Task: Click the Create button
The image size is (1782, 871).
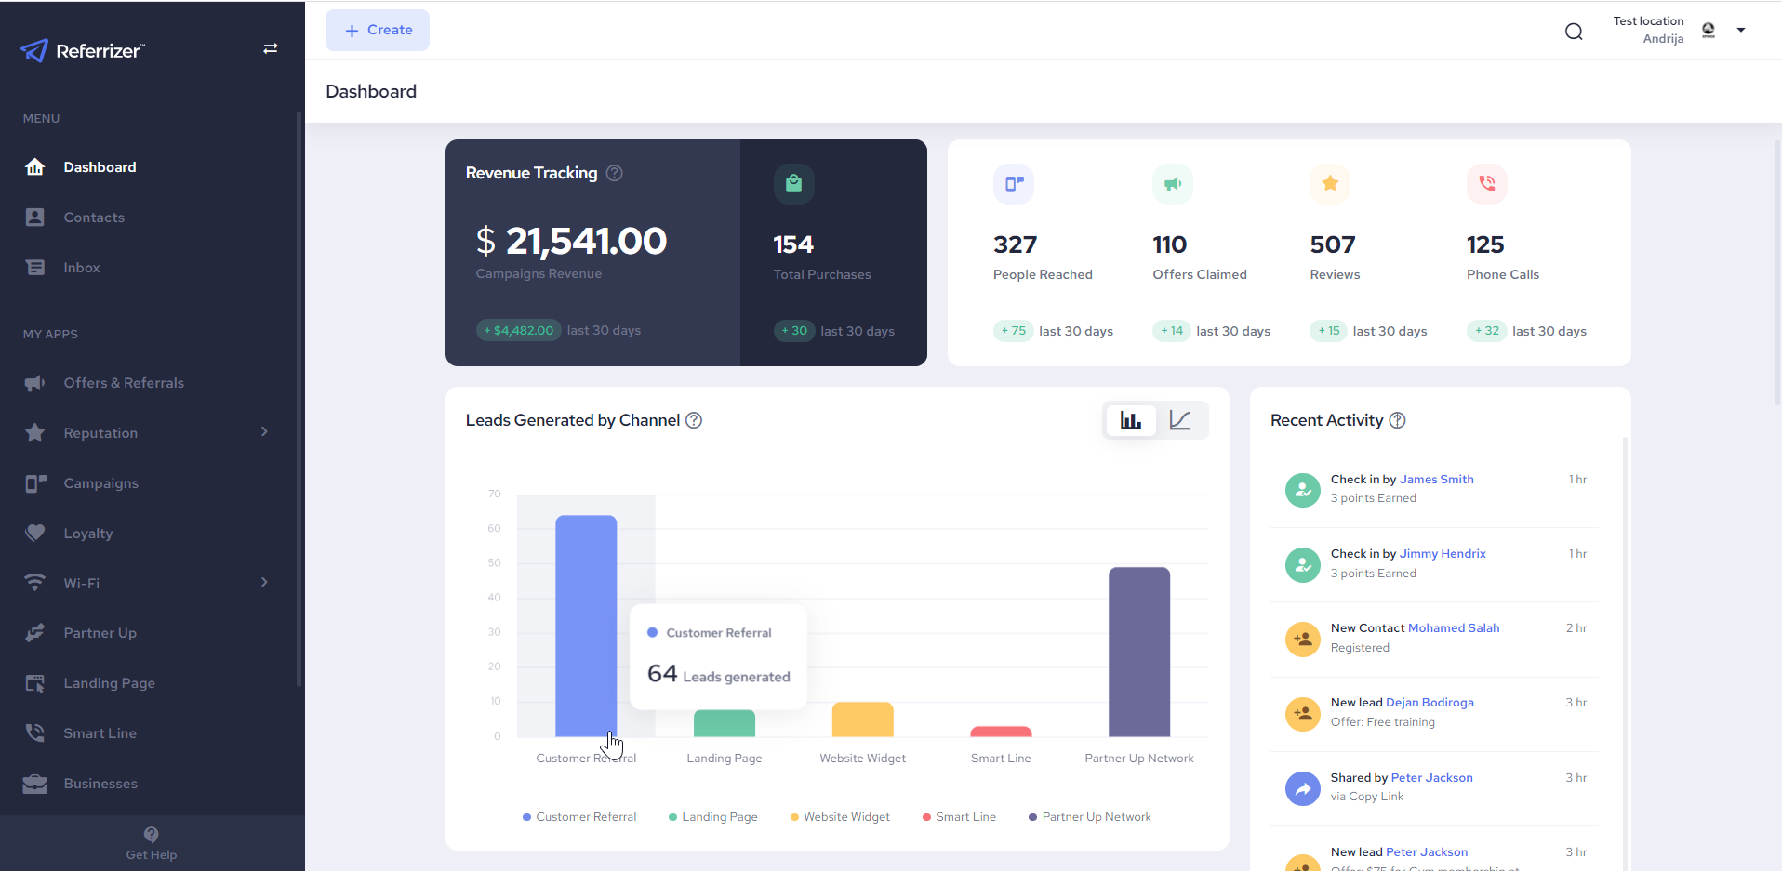Action: coord(378,31)
